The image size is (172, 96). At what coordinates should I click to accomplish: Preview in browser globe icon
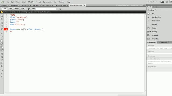click(x=29, y=9)
